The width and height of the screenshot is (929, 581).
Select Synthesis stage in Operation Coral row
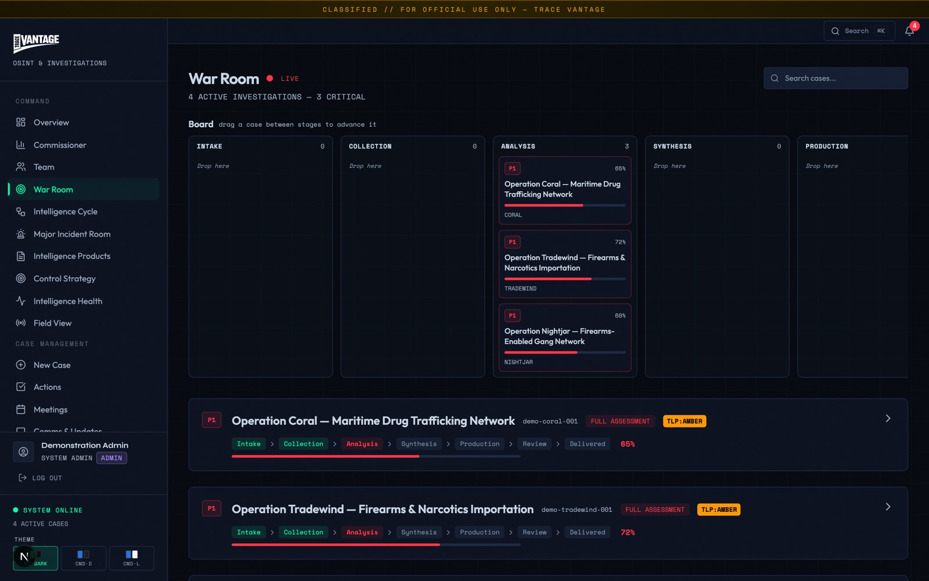click(419, 444)
